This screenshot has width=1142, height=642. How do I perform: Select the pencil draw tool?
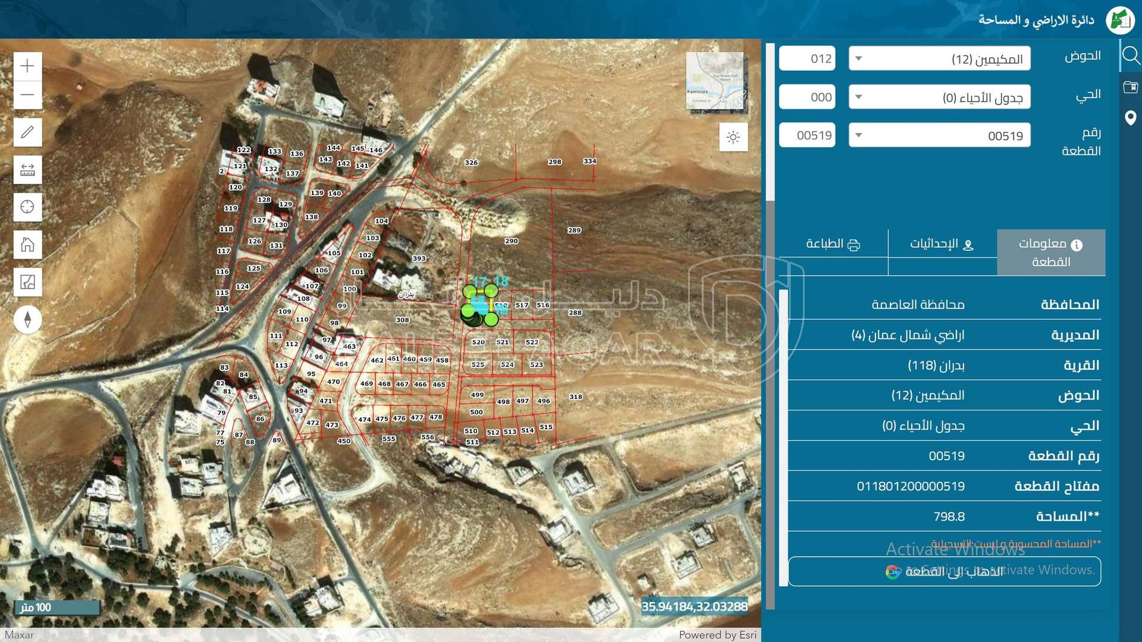tap(27, 132)
